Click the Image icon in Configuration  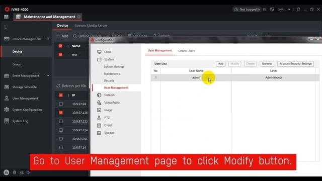[x=99, y=110]
